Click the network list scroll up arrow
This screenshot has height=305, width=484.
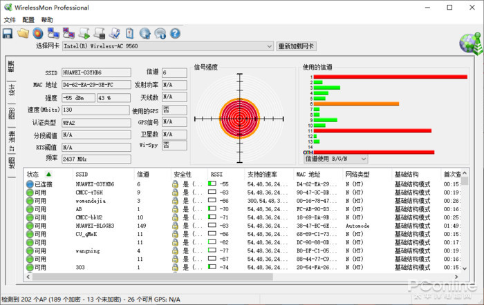(465, 173)
